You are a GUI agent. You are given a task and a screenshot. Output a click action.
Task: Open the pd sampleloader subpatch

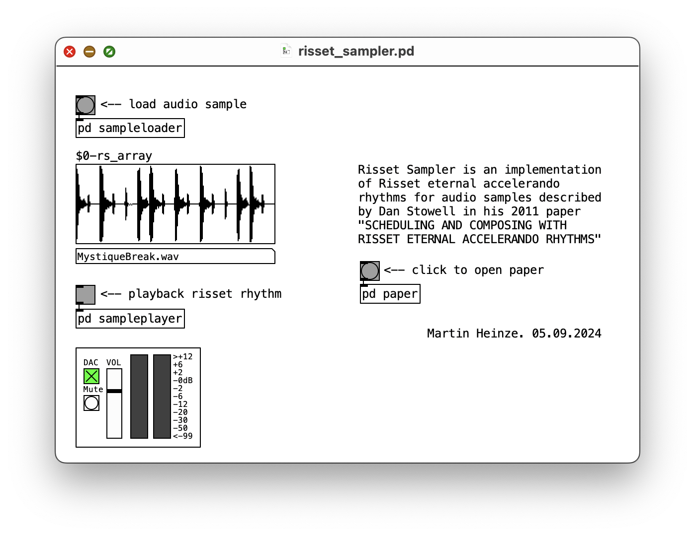(x=130, y=128)
